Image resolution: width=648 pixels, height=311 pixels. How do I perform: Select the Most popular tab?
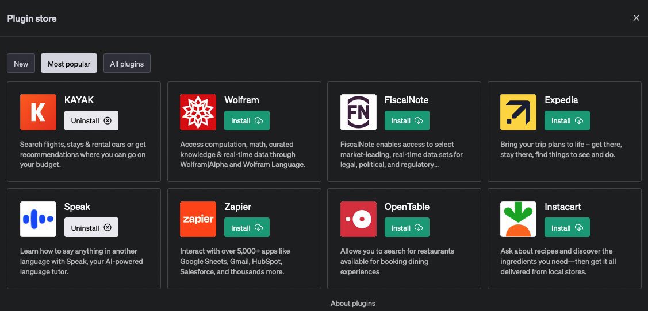(69, 64)
